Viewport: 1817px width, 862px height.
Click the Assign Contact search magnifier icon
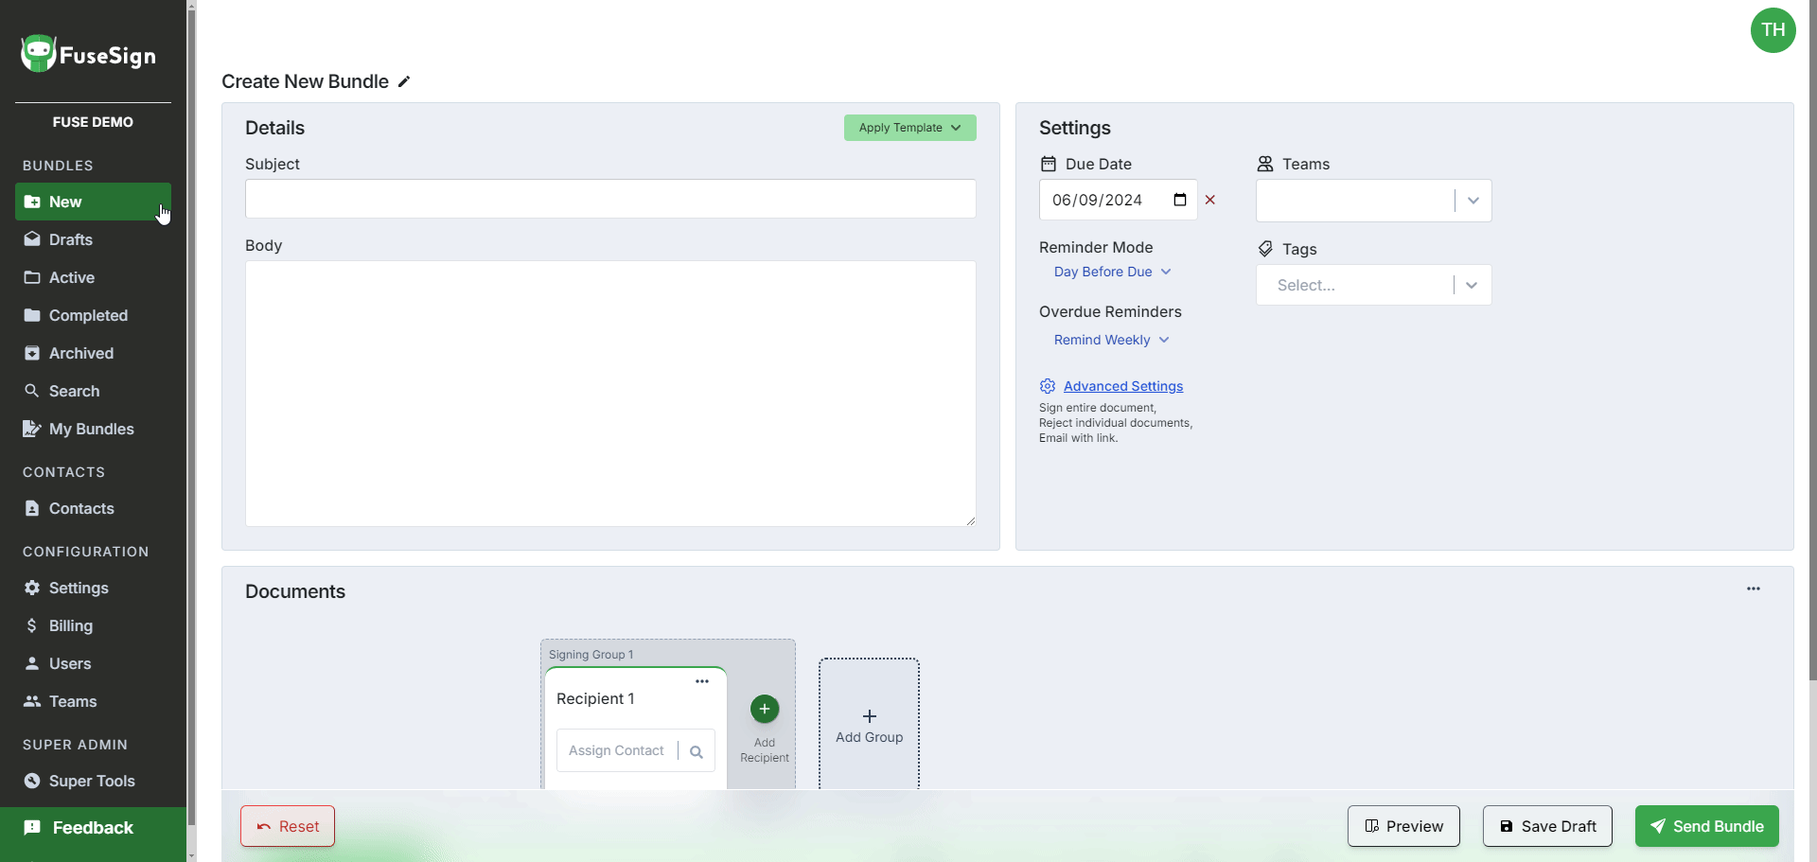click(x=697, y=751)
